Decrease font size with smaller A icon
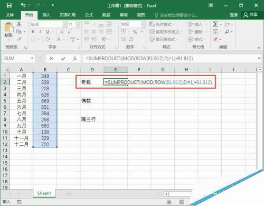This screenshot has width=264, height=206. click(69, 32)
